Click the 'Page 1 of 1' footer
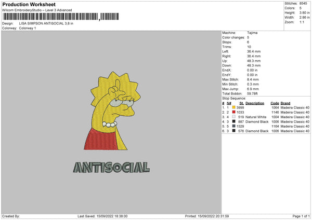This screenshot has height=220, width=312. click(x=301, y=216)
